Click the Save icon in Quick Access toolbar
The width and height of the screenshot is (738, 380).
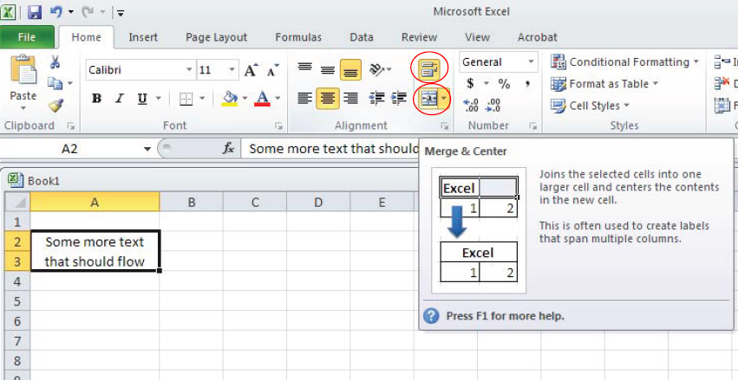coord(35,12)
